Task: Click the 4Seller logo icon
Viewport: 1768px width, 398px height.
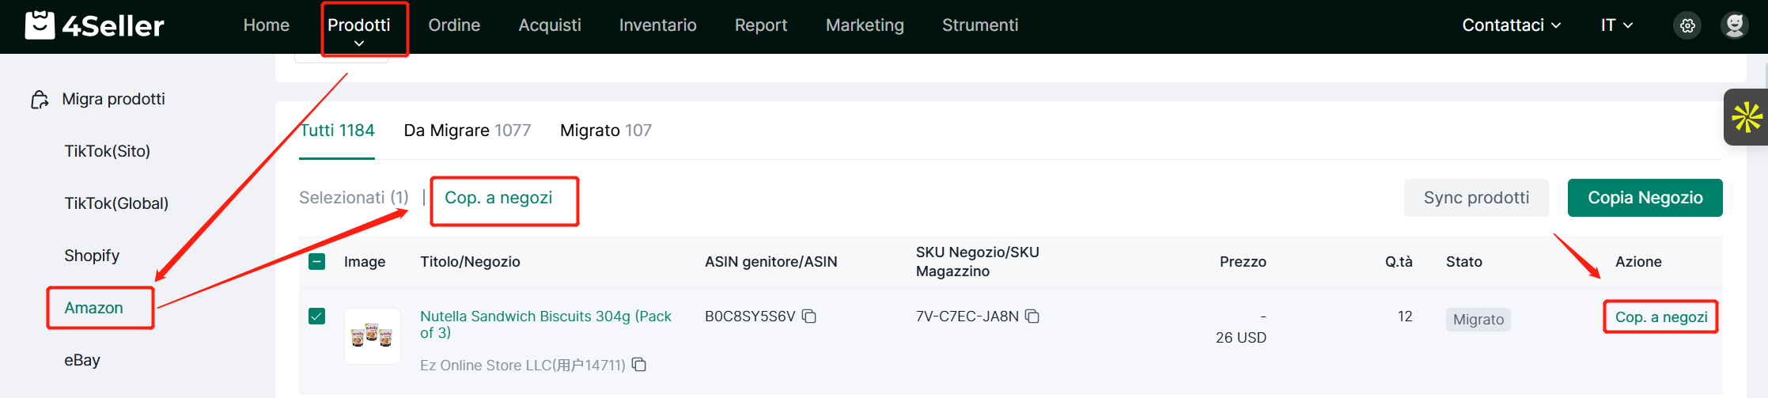Action: coord(40,25)
